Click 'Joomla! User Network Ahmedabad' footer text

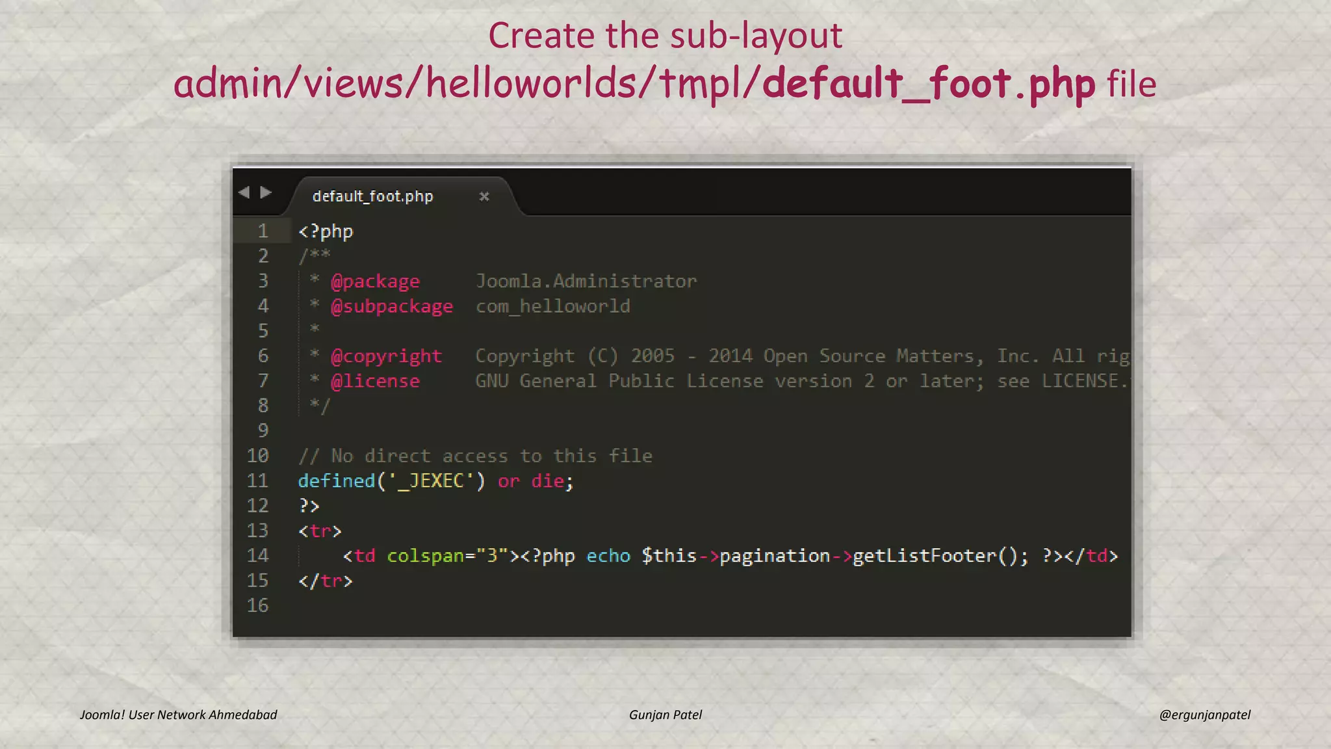tap(178, 715)
